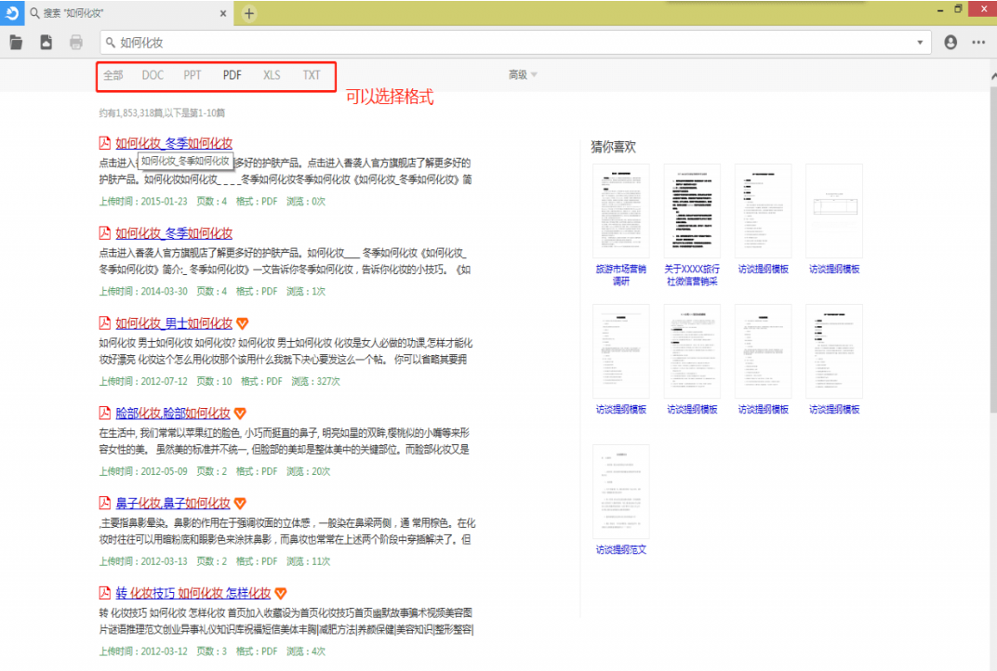Select the 全部 format filter
Screen dimensions: 997x671
[113, 75]
